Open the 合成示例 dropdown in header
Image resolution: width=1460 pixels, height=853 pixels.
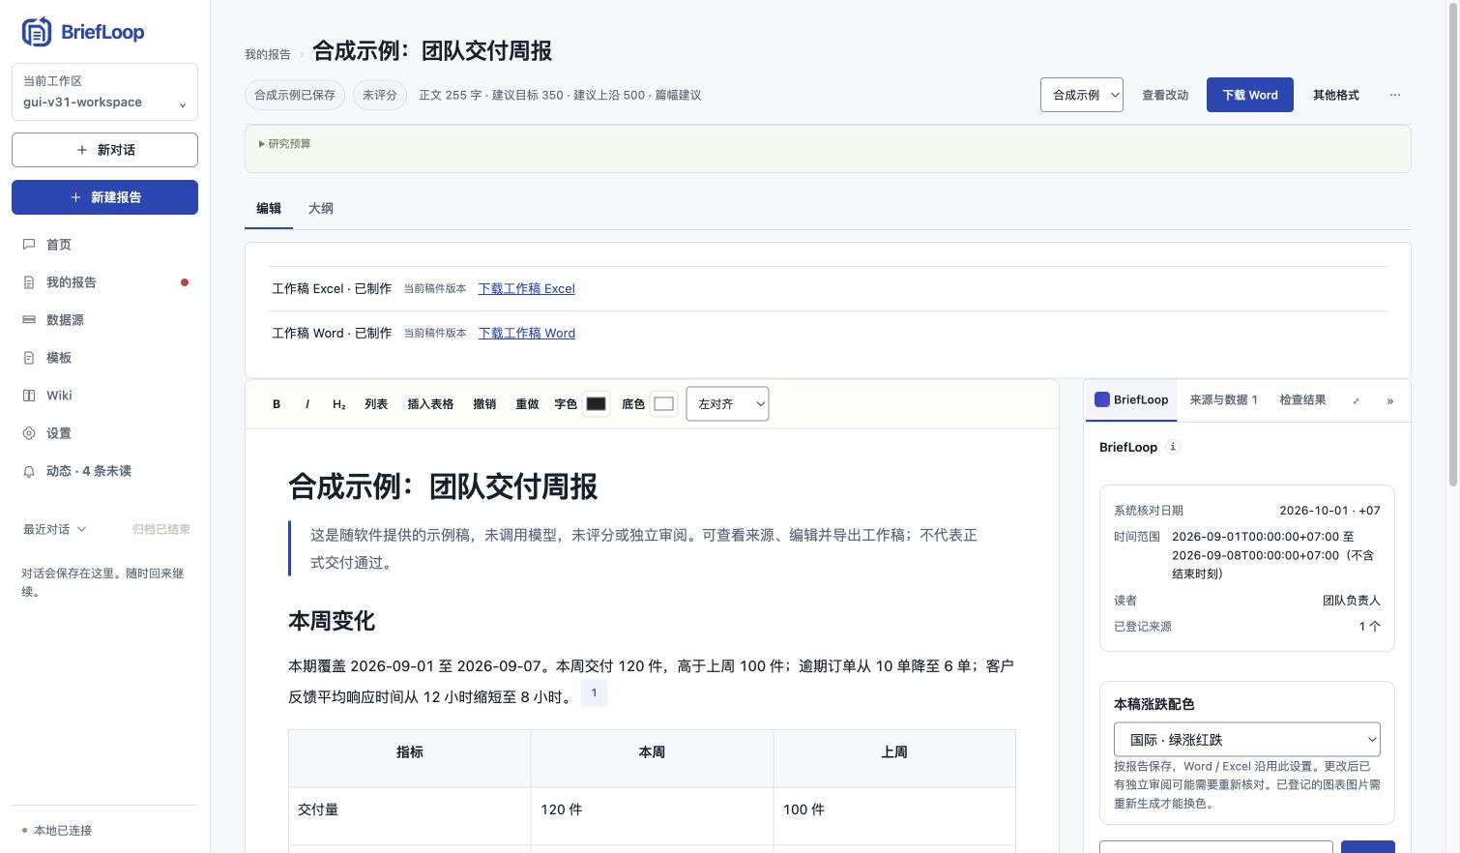(x=1082, y=95)
